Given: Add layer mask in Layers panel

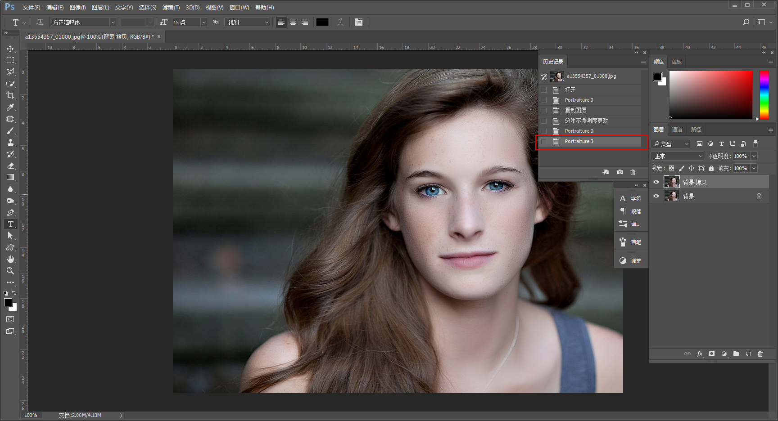Looking at the screenshot, I should point(711,354).
